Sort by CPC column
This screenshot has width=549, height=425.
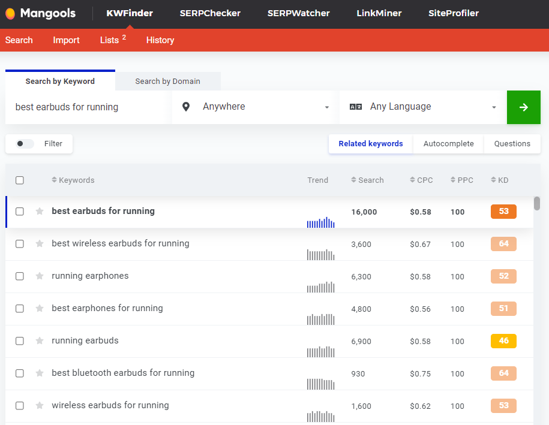coord(421,180)
